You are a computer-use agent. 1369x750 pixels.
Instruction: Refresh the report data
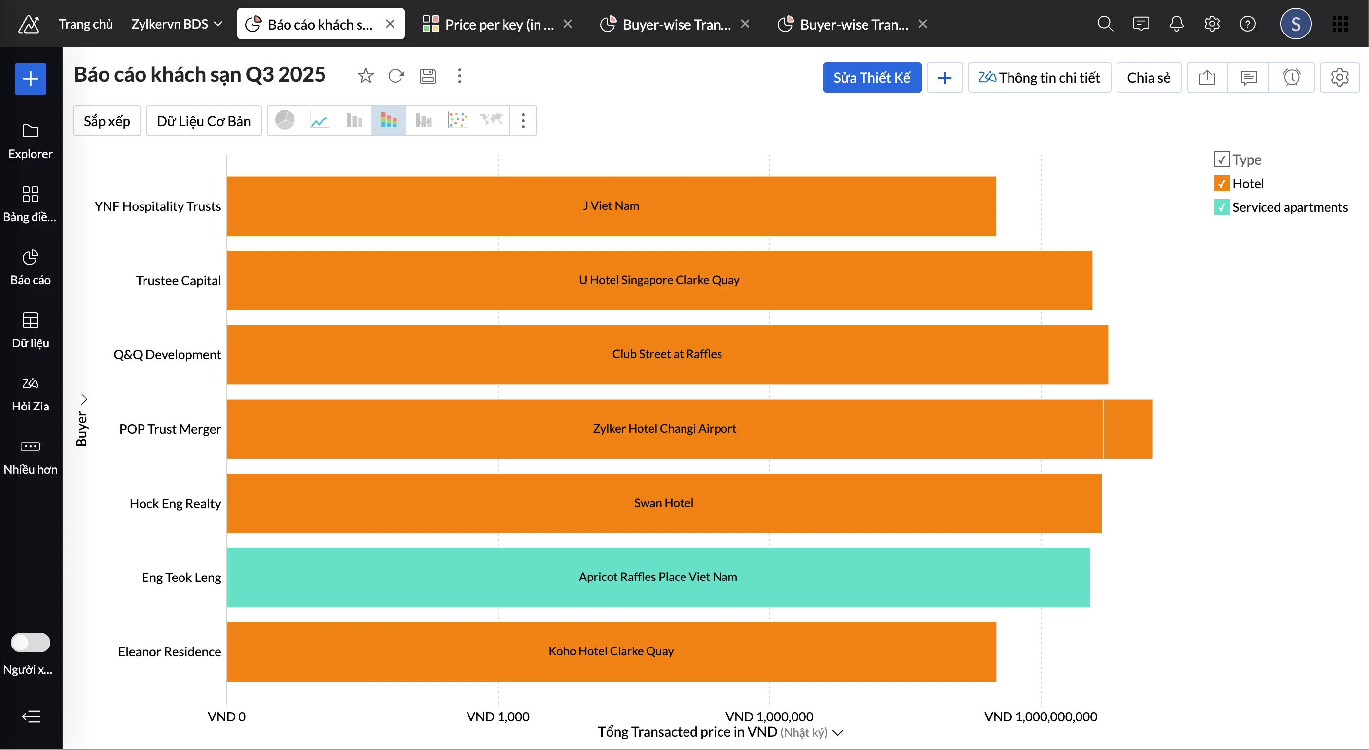pos(396,76)
